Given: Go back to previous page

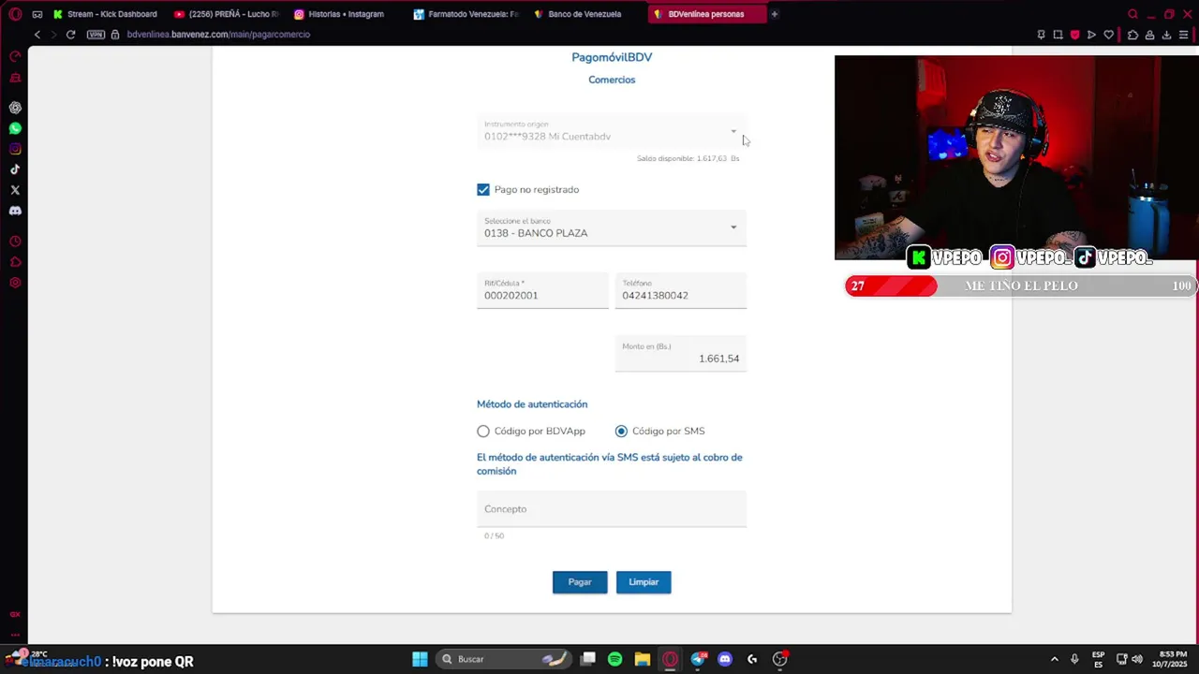Looking at the screenshot, I should point(37,35).
